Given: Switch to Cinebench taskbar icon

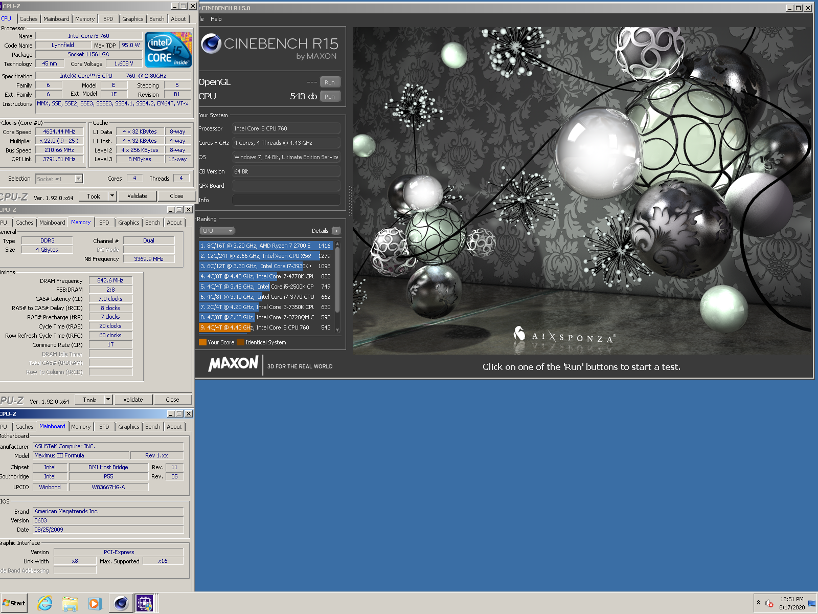Looking at the screenshot, I should 121,603.
